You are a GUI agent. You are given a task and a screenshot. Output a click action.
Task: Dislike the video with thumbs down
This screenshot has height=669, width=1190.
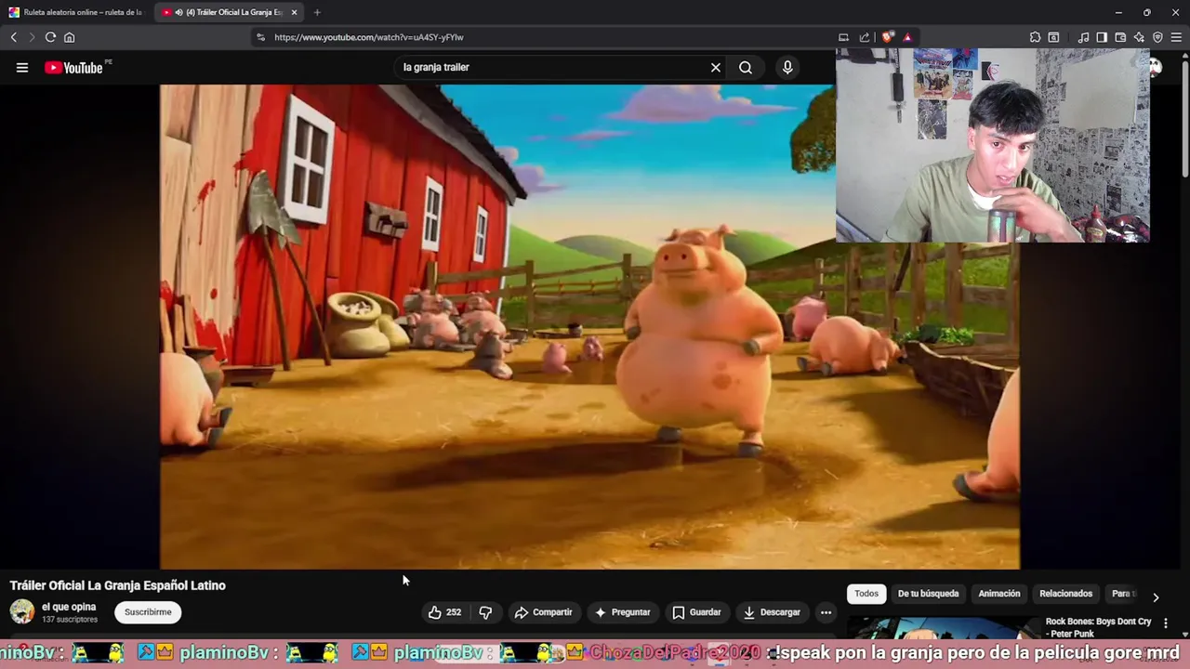(485, 612)
